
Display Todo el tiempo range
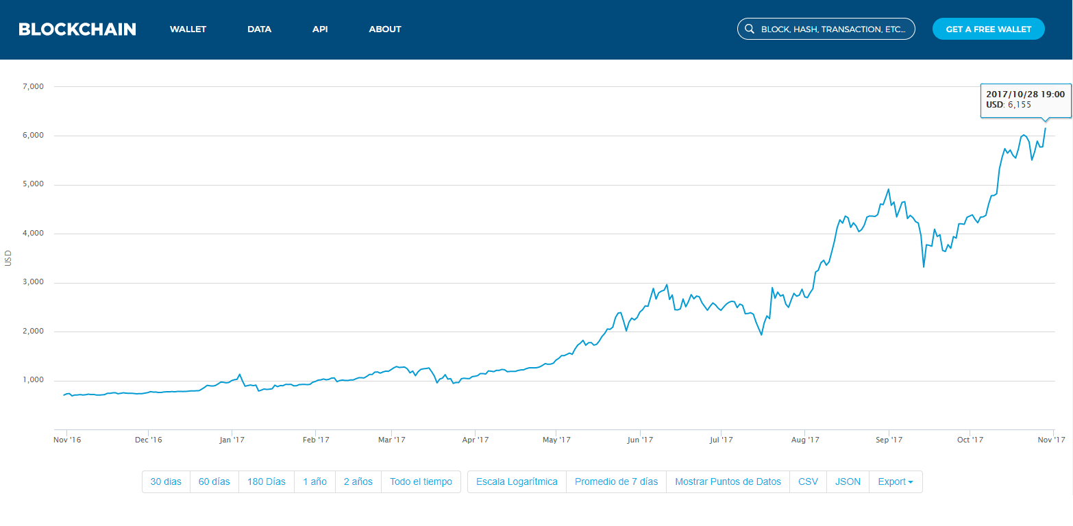421,481
